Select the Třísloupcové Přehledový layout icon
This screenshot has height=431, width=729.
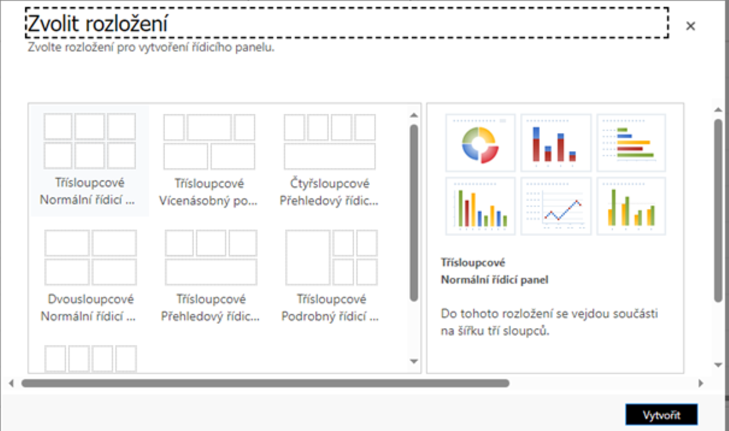210,257
